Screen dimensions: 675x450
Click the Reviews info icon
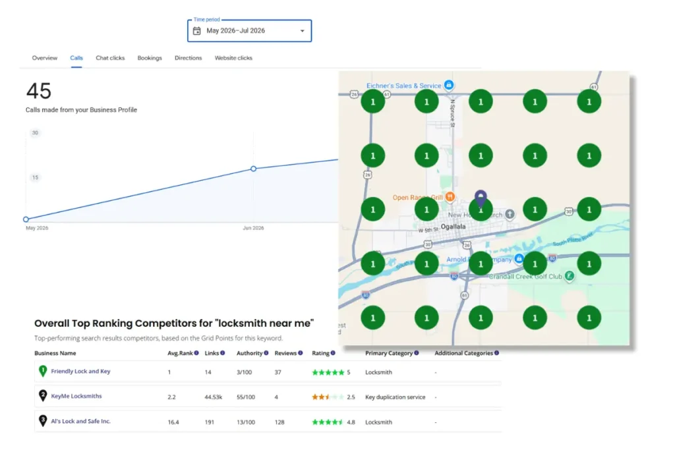coord(301,352)
